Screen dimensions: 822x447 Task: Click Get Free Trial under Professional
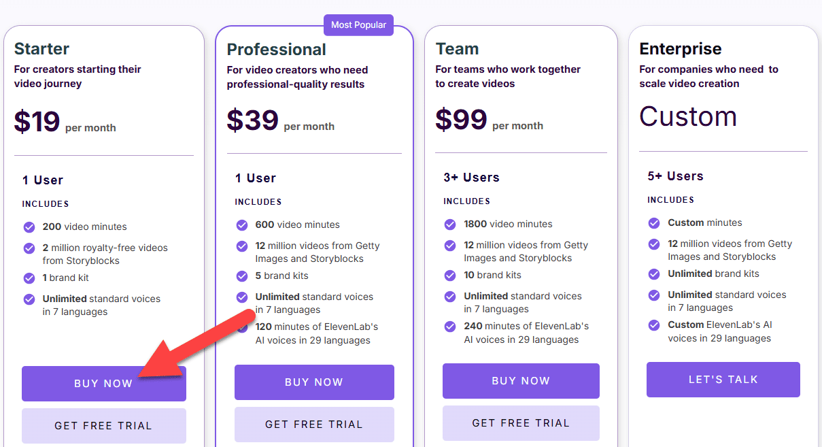pos(314,425)
